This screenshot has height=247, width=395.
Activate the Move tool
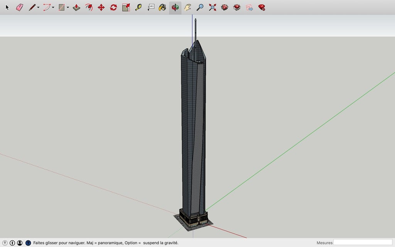coord(101,7)
